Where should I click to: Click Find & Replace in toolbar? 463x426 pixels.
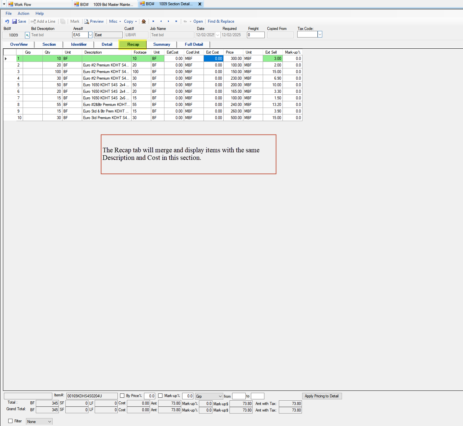click(221, 21)
